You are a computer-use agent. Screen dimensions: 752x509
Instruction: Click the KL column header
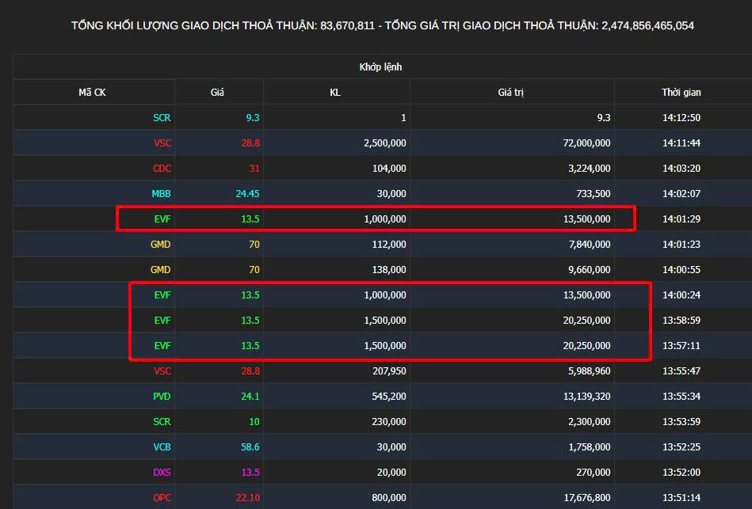(335, 93)
